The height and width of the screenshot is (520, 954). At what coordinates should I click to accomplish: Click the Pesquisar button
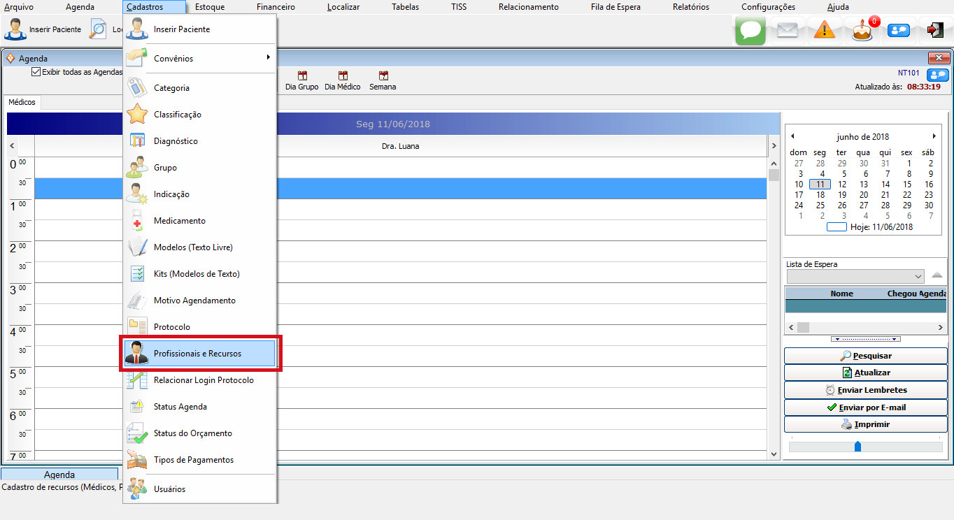click(x=866, y=356)
